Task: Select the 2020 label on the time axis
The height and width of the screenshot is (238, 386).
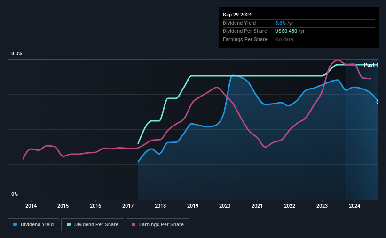Action: (x=225, y=206)
